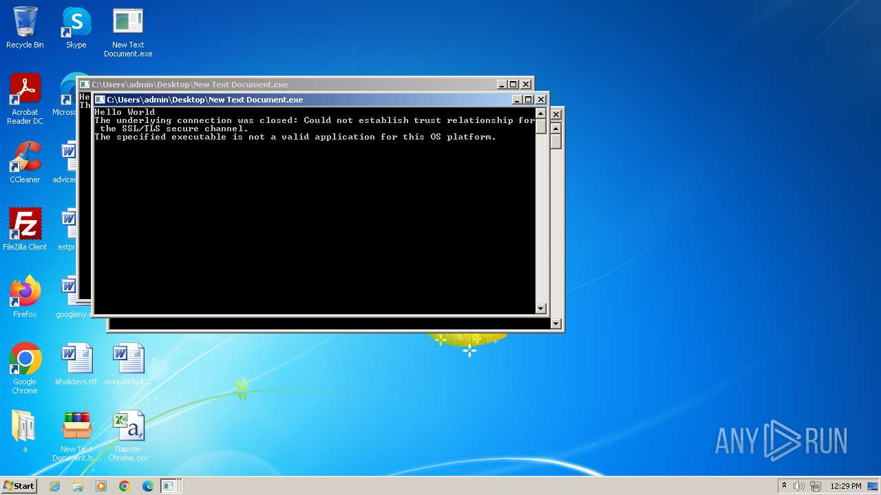Select the Google Chrome desktop shortcut
This screenshot has height=495, width=881.
(x=25, y=368)
